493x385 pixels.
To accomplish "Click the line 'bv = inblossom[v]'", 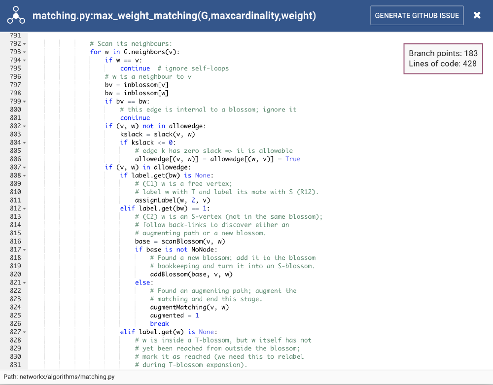I will 137,85.
